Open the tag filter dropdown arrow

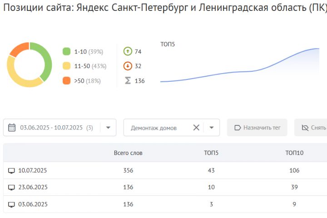click(x=212, y=128)
